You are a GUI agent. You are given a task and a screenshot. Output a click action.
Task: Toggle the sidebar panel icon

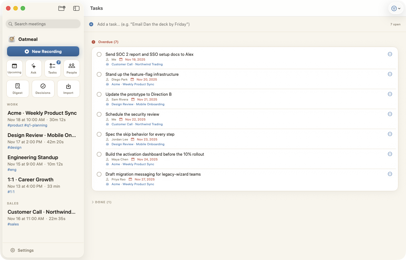[76, 9]
